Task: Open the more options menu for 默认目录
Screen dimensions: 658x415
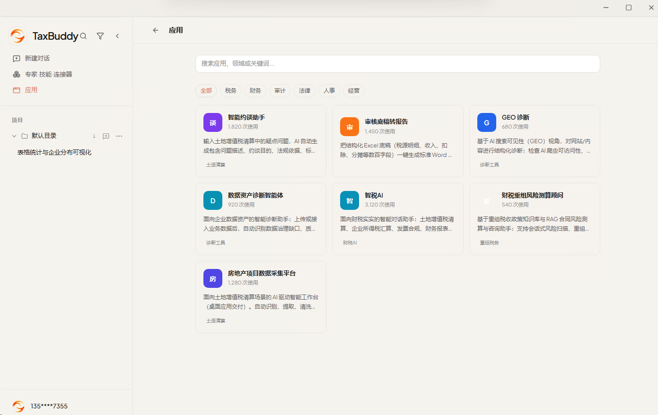Action: coord(119,136)
